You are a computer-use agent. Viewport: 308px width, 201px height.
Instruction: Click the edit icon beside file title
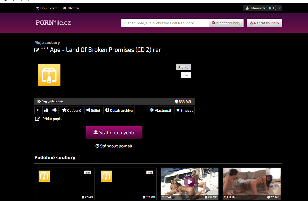[37, 50]
